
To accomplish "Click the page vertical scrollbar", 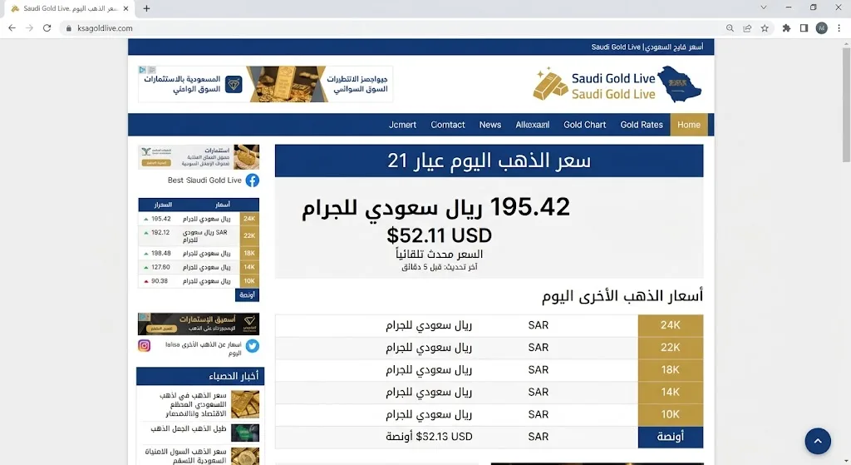I will pos(846,105).
